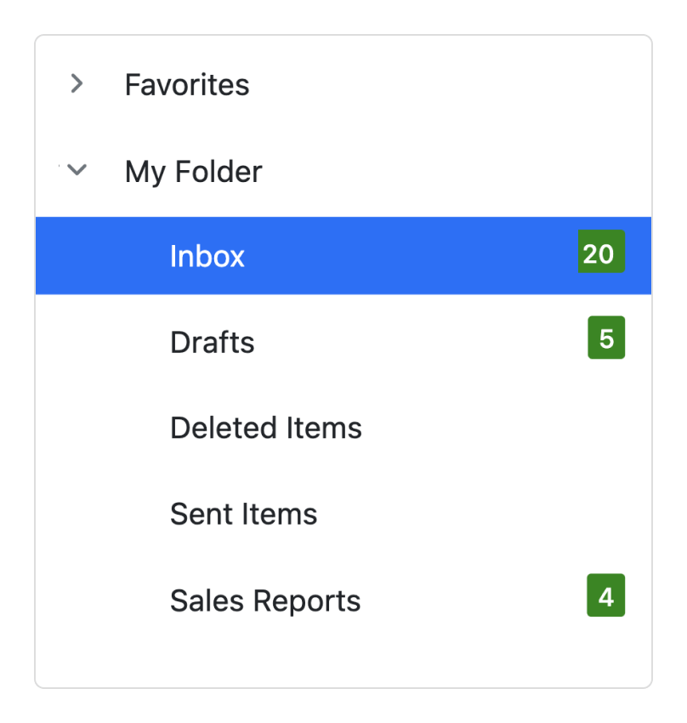The image size is (687, 723).
Task: Click the Deleted Items text label
Action: click(x=266, y=428)
